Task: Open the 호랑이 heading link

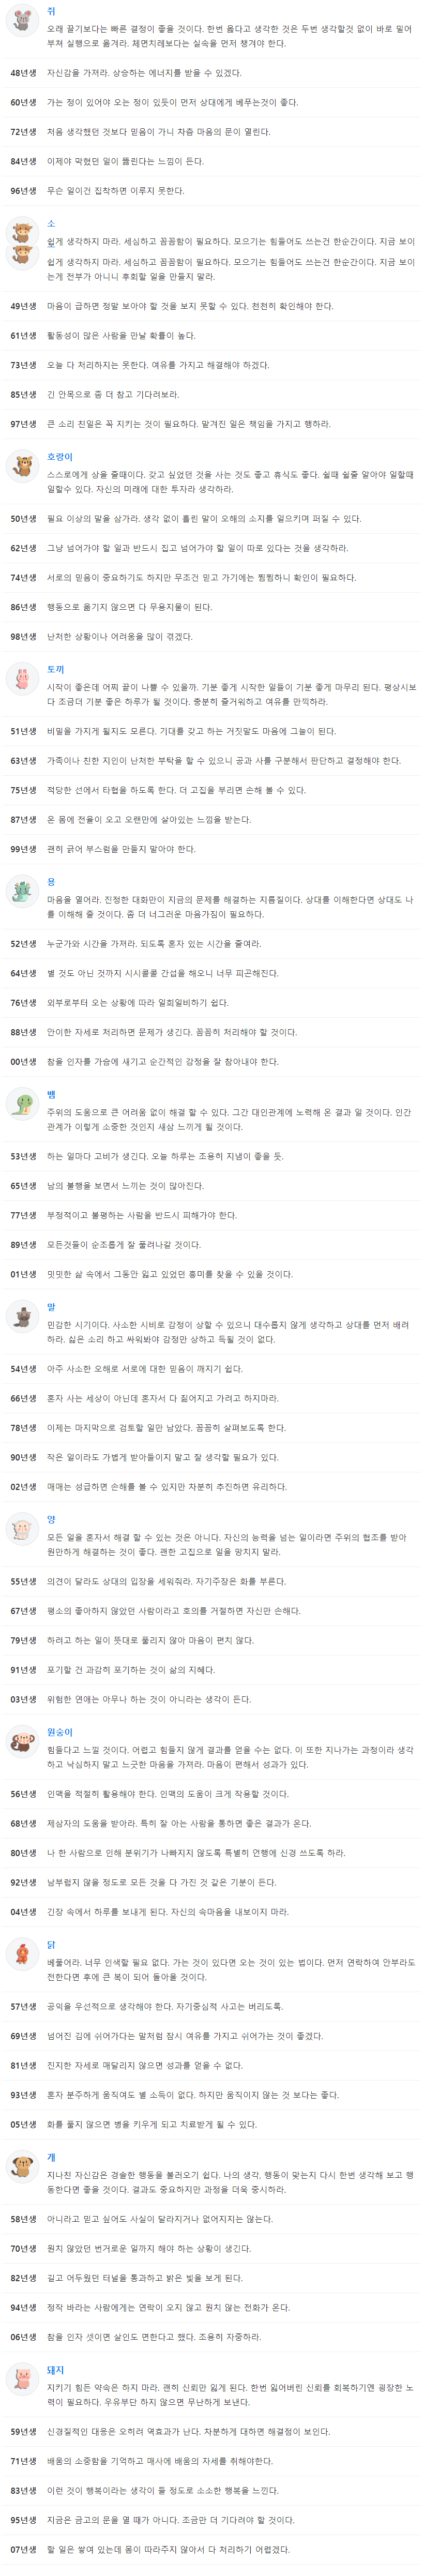Action: click(60, 457)
